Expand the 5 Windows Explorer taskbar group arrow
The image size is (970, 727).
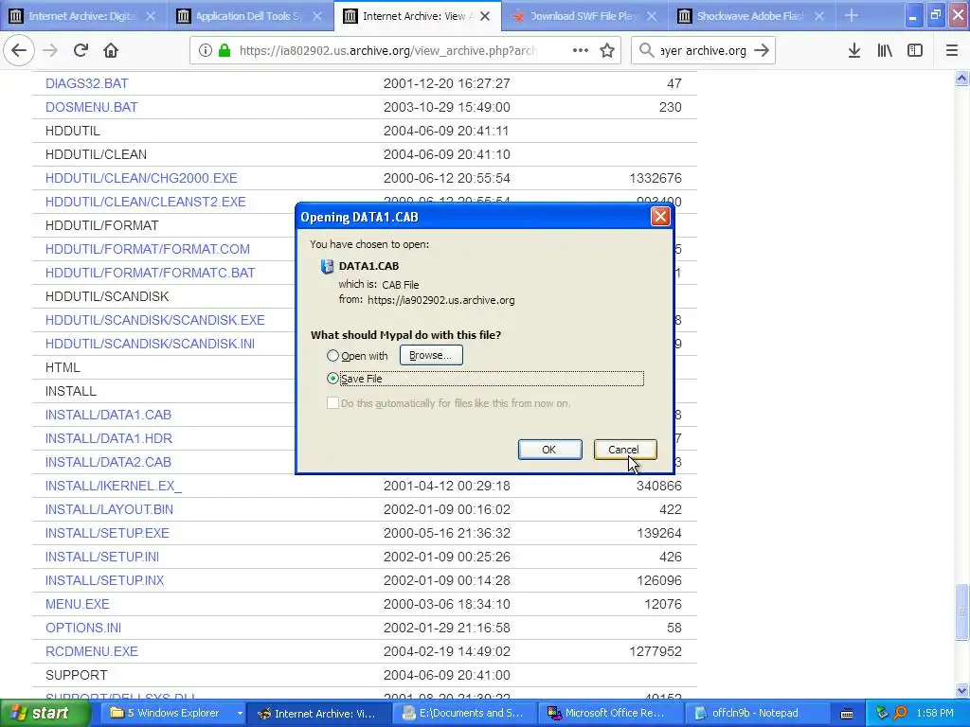click(240, 714)
